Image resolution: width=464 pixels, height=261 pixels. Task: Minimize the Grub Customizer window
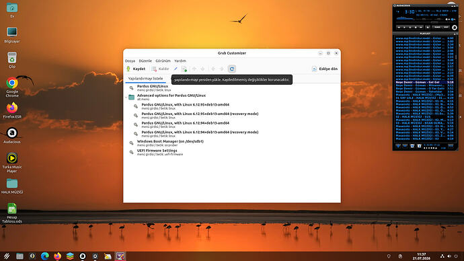320,53
